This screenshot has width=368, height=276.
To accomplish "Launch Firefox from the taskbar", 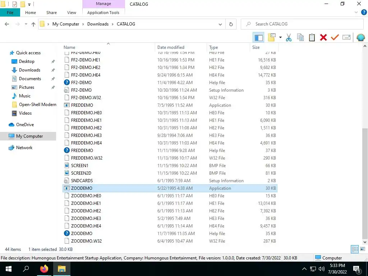I will coord(44,269).
